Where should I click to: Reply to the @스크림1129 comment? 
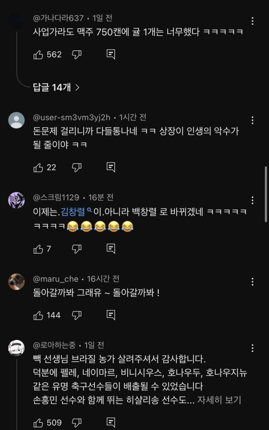click(111, 249)
